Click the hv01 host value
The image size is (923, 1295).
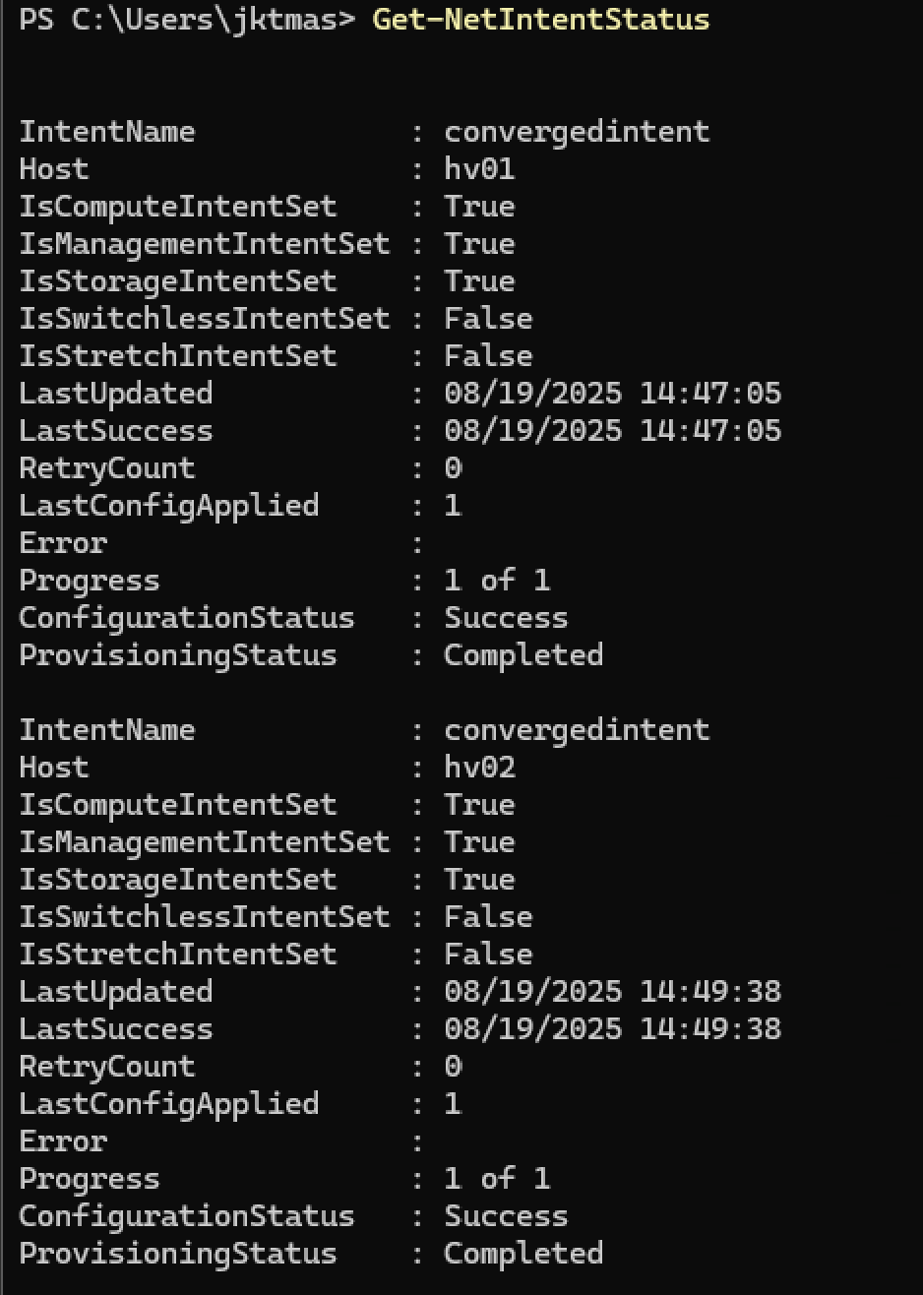(479, 169)
